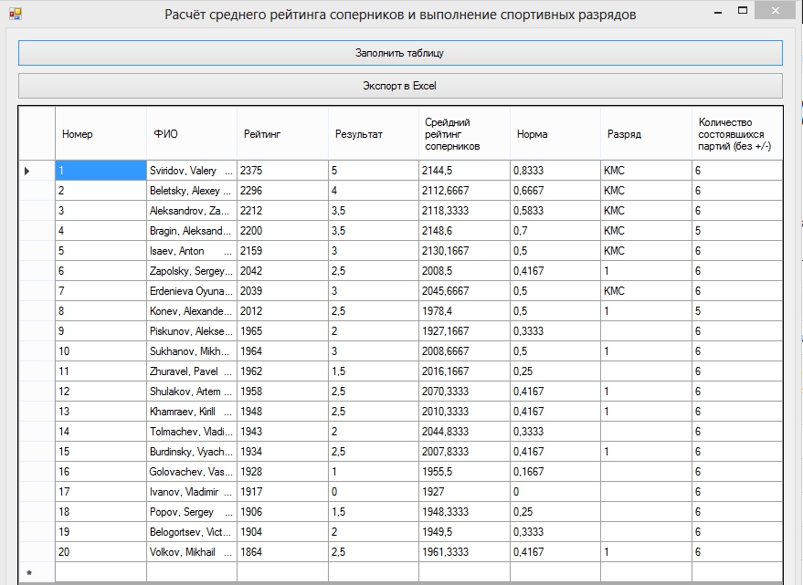Click the average rating cell 1978,4

(x=464, y=310)
